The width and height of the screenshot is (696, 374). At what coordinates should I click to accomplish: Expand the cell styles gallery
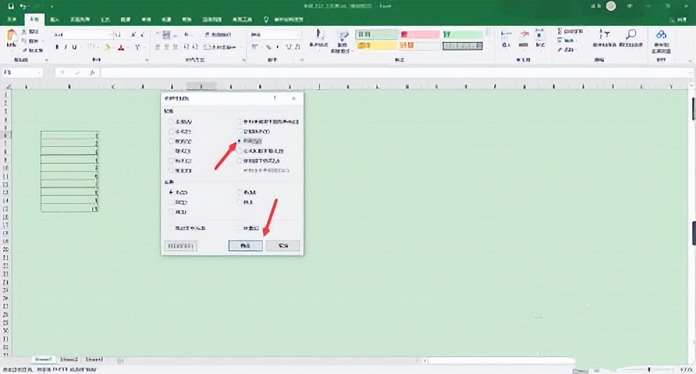[x=488, y=47]
